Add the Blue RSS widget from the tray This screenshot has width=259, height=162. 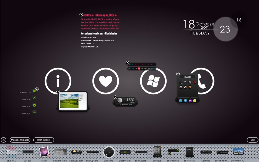pyautogui.click(x=11, y=152)
